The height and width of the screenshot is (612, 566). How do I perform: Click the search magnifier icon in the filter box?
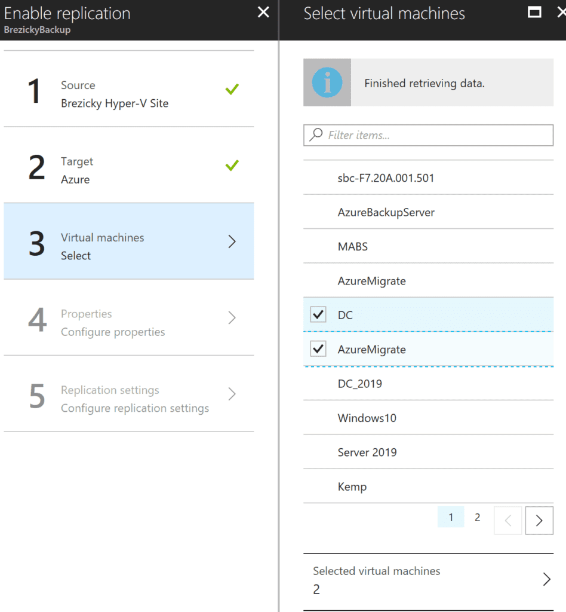click(316, 134)
